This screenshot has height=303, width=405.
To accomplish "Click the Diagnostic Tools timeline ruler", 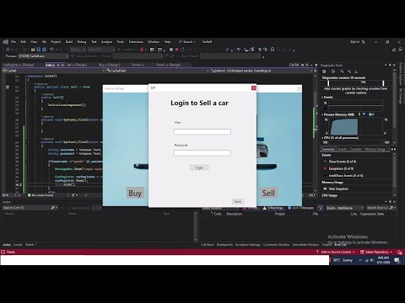I will [x=356, y=82].
